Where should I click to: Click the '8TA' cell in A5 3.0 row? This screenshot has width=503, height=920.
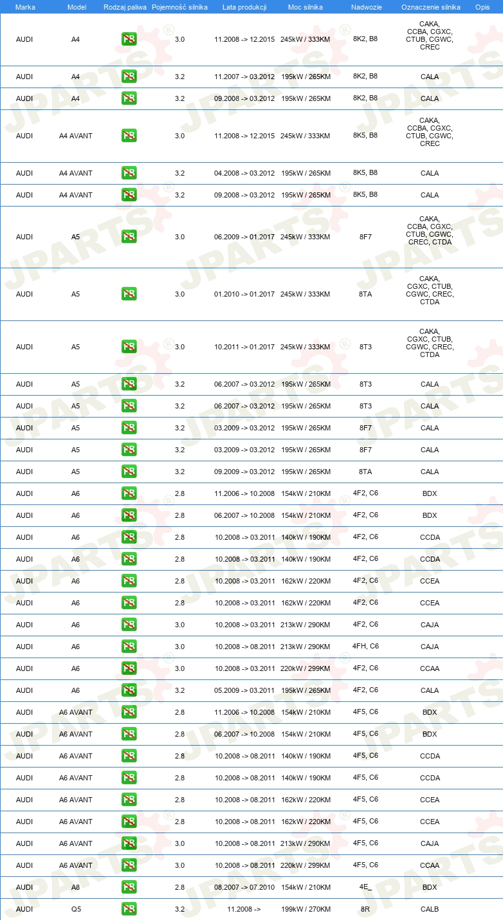pyautogui.click(x=365, y=294)
